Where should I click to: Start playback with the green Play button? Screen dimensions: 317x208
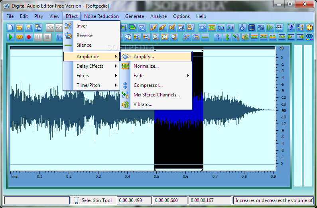10,37
